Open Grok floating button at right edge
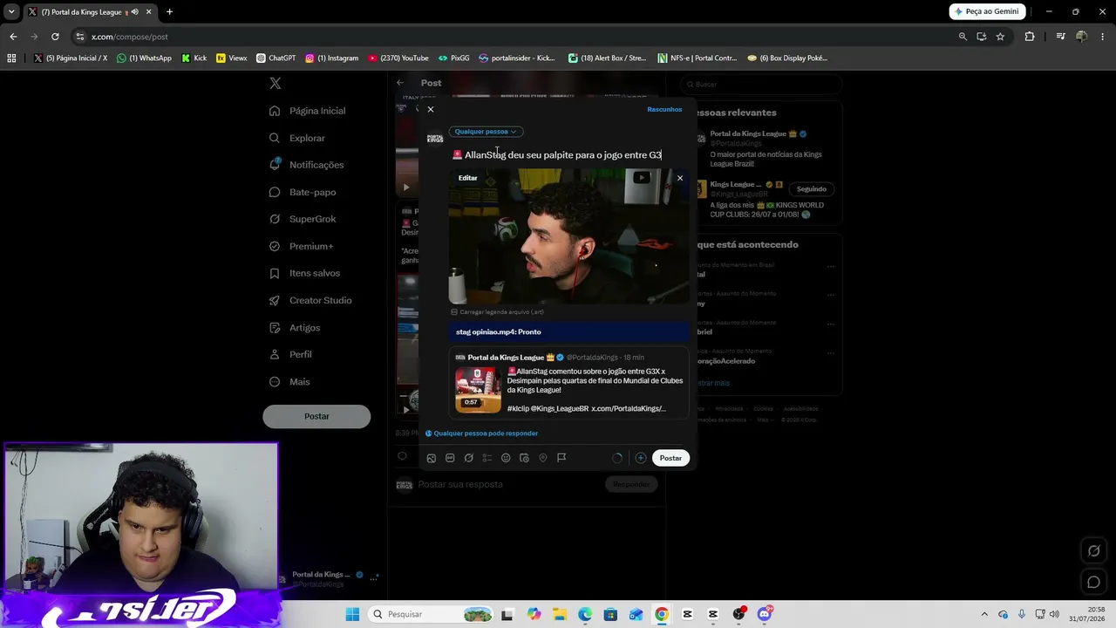The image size is (1116, 628). click(x=1093, y=550)
